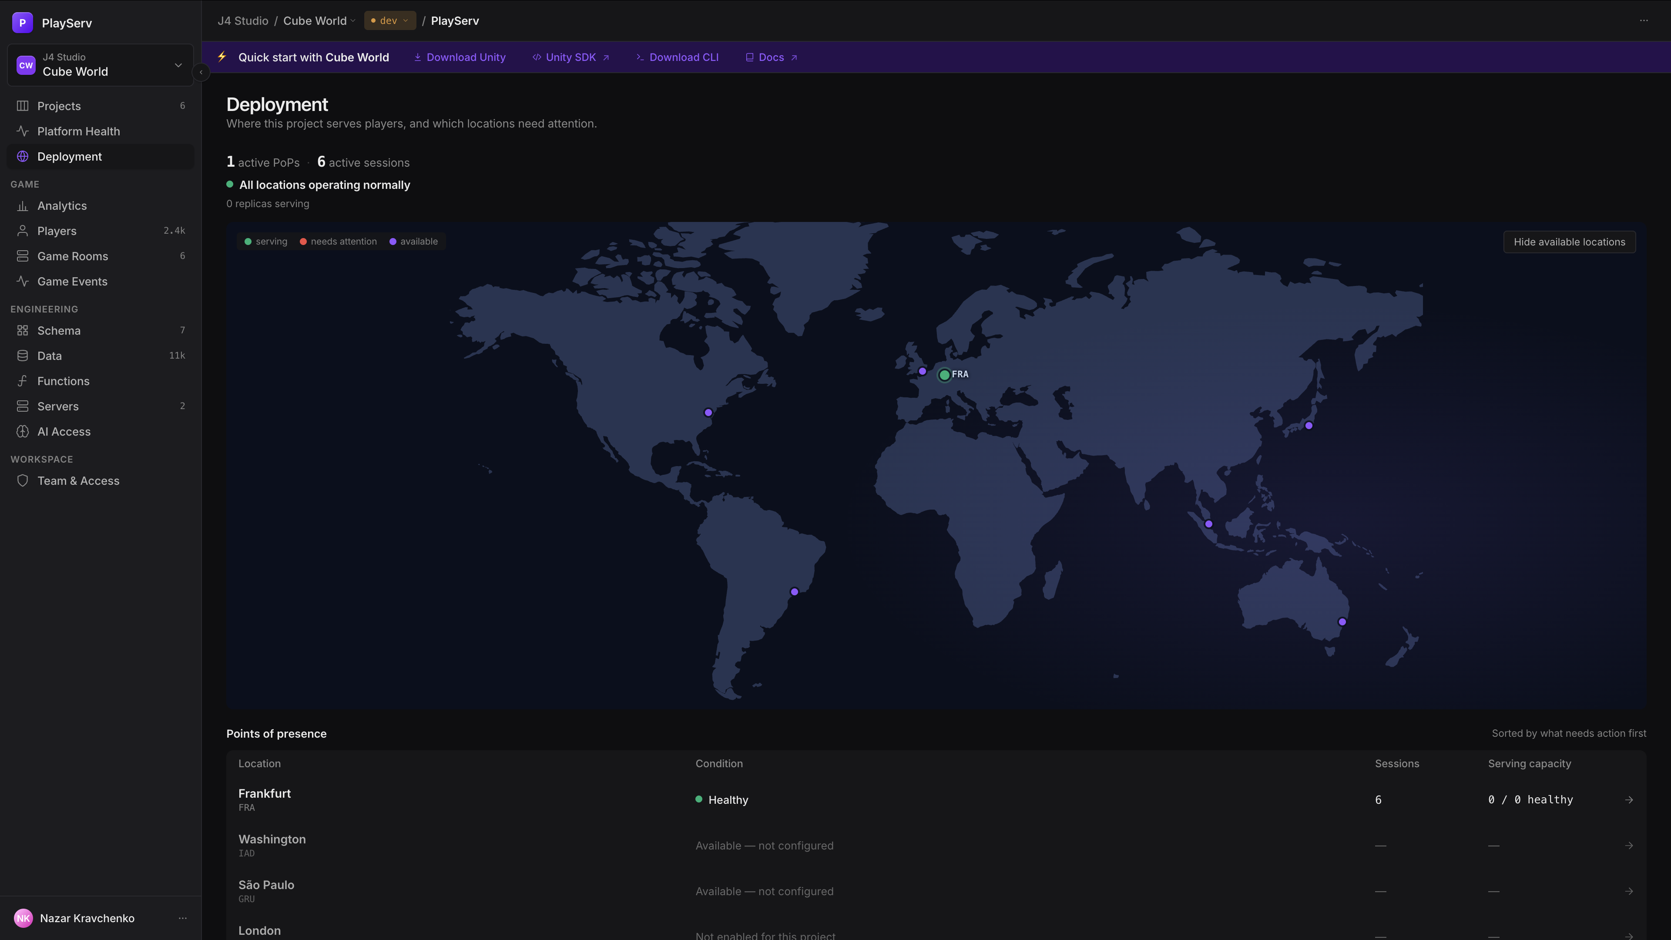
Task: Go to the Game Rooms menu item
Action: [101, 256]
